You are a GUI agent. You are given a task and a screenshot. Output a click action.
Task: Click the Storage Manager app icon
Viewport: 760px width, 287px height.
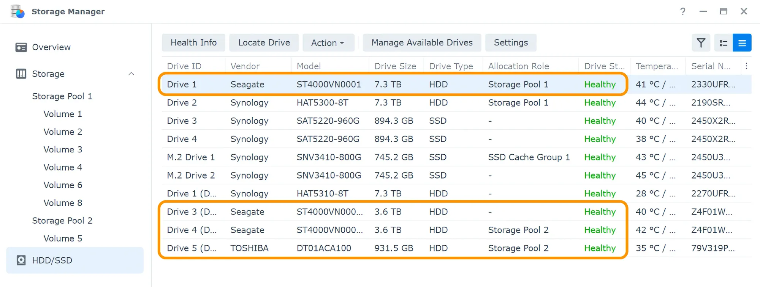[x=17, y=11]
